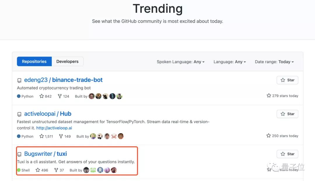Viewport: 315px width, 181px height.
Task: Change Date range from Today
Action: point(274,62)
